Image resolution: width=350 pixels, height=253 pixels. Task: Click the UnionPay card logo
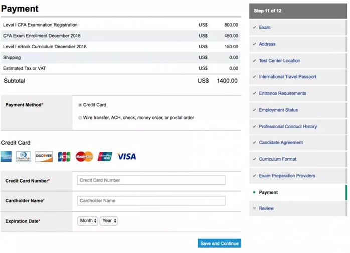pos(105,157)
